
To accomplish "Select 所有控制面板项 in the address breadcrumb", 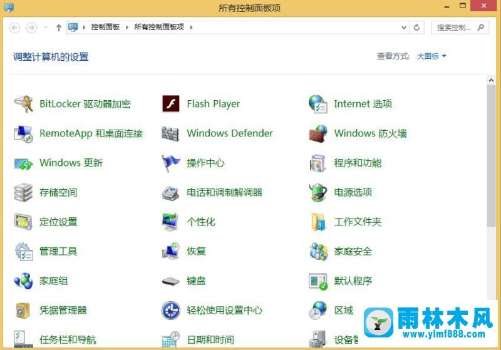I will point(159,27).
